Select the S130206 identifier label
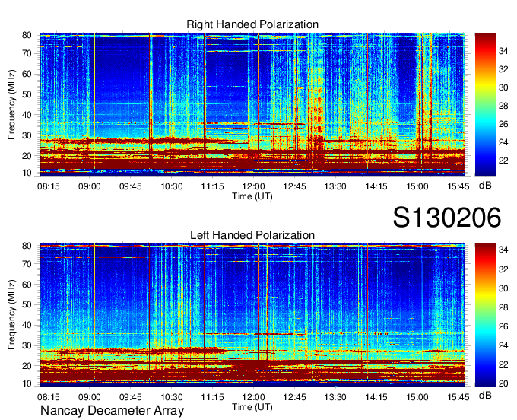517x420 pixels. 447,217
